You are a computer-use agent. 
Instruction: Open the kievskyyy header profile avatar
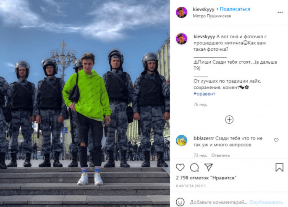(182, 12)
